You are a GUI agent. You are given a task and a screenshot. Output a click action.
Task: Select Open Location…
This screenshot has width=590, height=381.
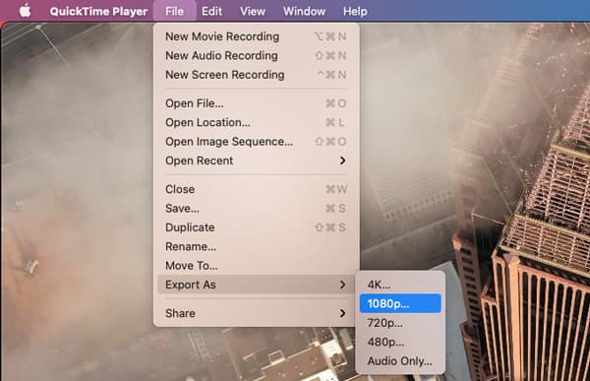[257, 122]
